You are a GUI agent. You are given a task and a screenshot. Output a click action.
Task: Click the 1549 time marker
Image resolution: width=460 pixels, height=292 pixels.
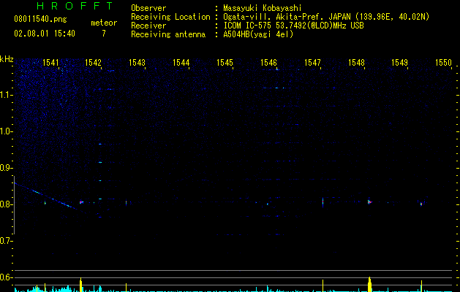point(399,63)
